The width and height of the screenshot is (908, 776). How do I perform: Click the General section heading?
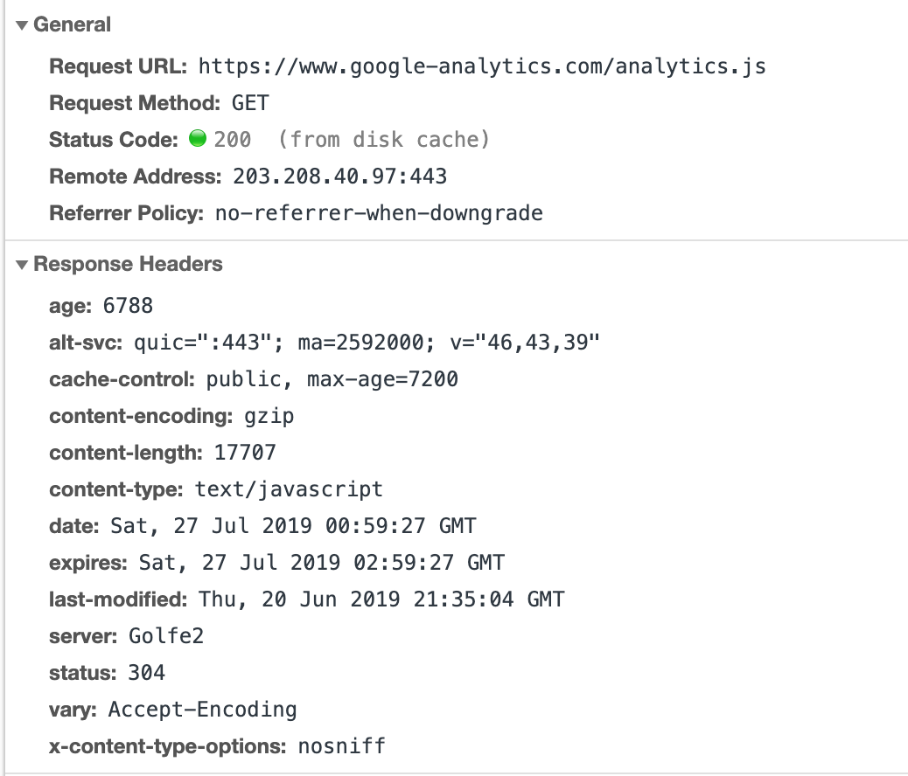(x=72, y=24)
